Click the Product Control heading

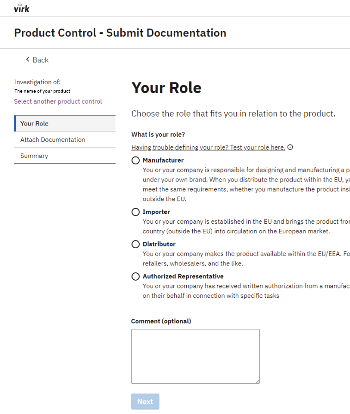coord(120,32)
